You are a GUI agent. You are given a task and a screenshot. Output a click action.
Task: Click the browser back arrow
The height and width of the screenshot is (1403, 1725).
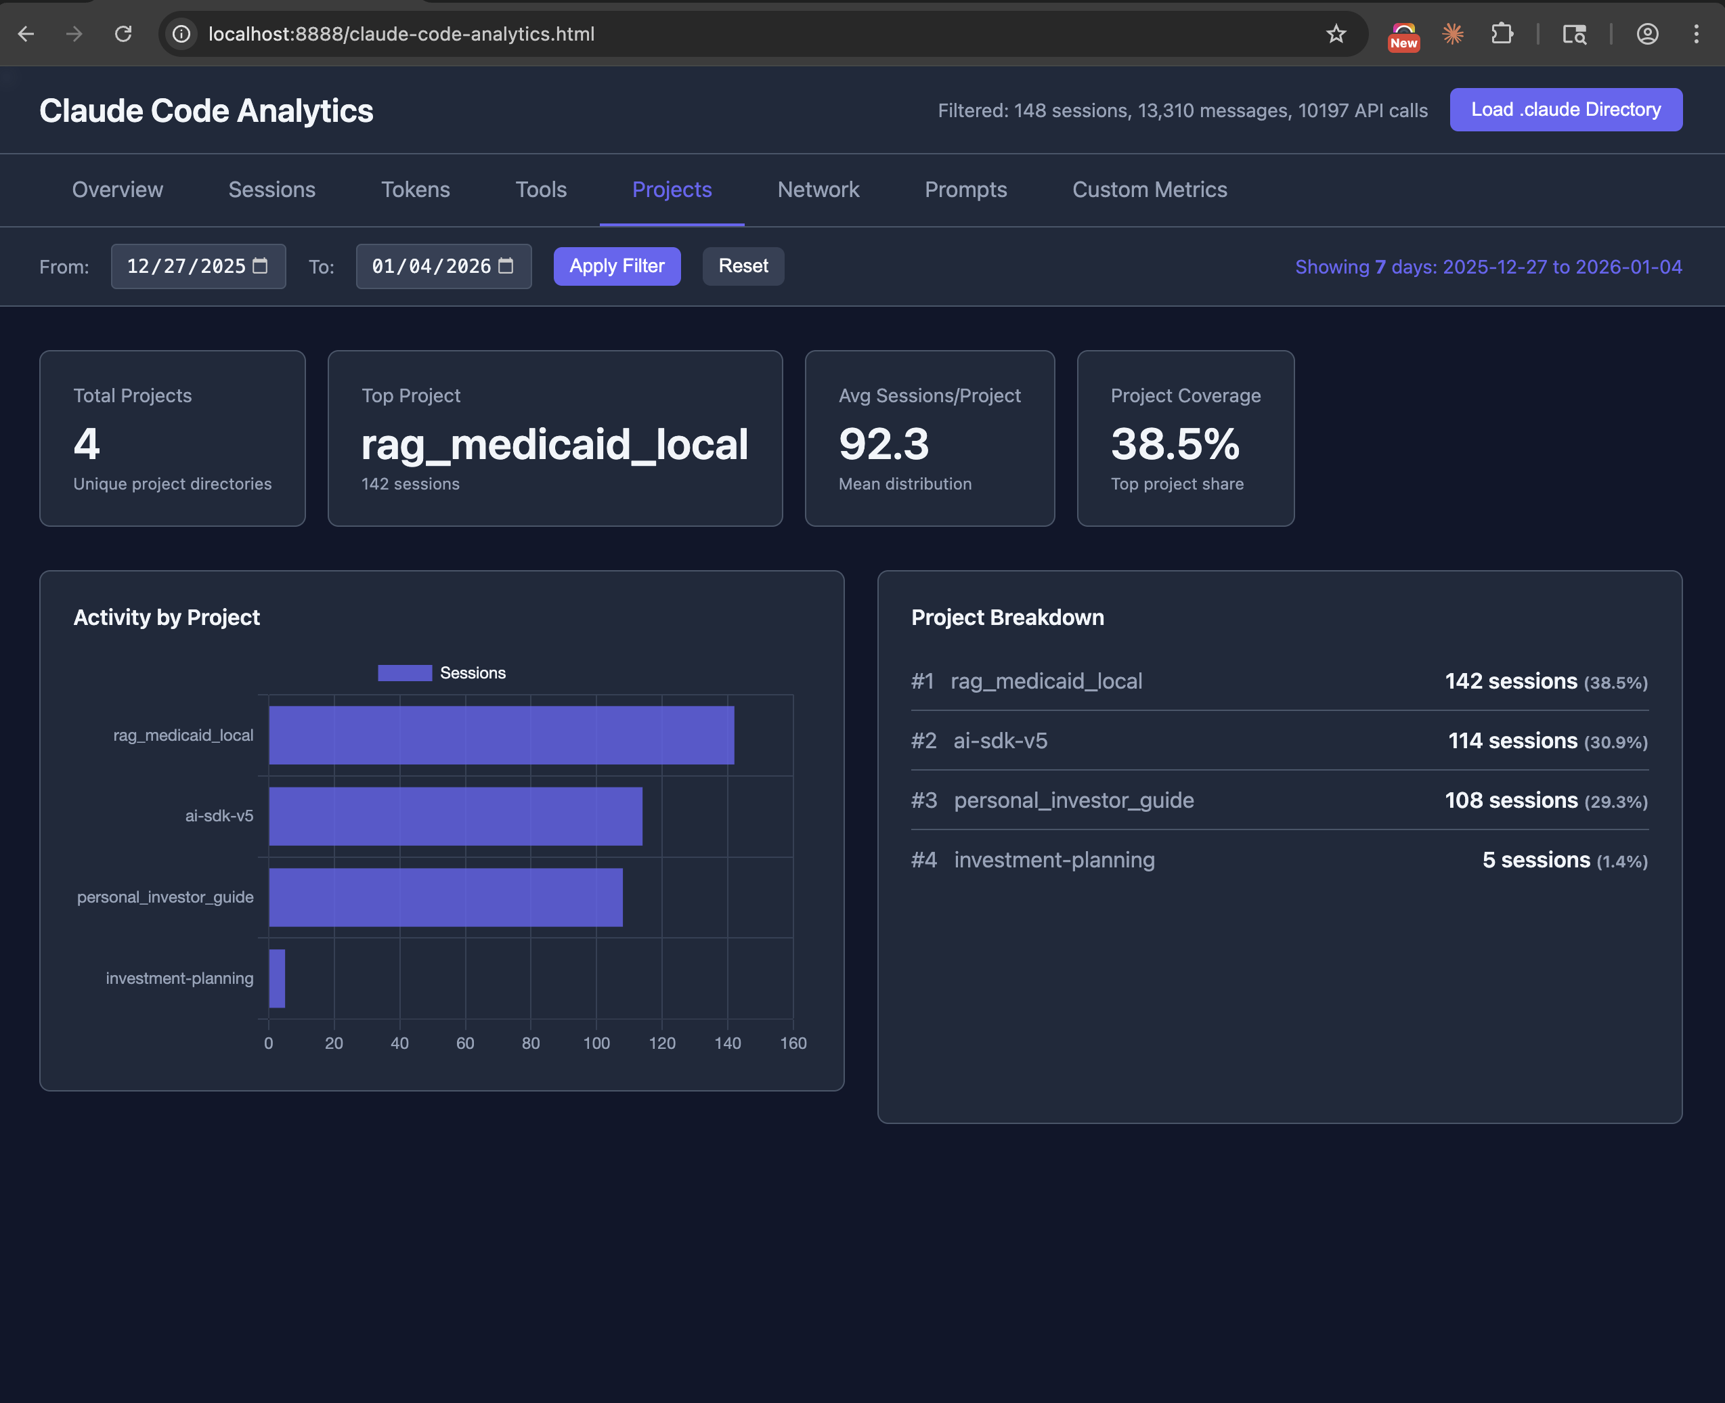tap(26, 34)
